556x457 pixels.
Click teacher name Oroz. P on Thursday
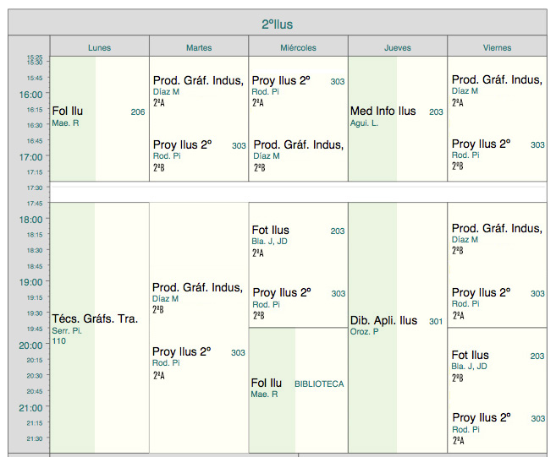(365, 332)
